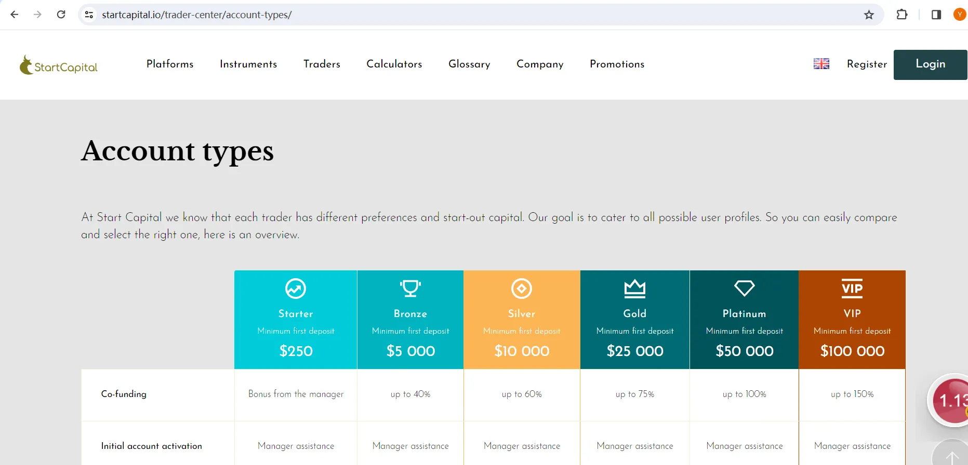Click the Silver $10 000 deposit amount

click(522, 351)
